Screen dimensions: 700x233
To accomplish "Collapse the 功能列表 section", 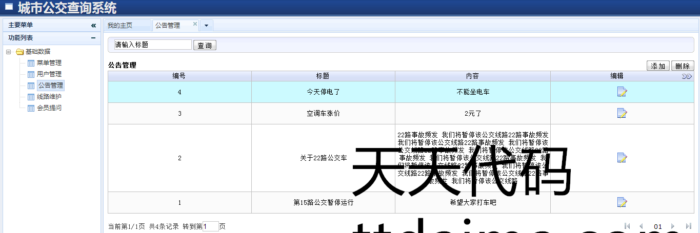I will (93, 38).
